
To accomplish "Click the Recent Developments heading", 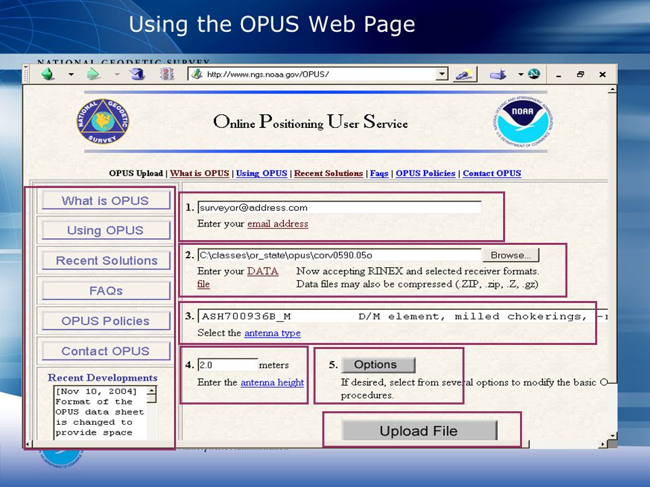I will (x=103, y=377).
